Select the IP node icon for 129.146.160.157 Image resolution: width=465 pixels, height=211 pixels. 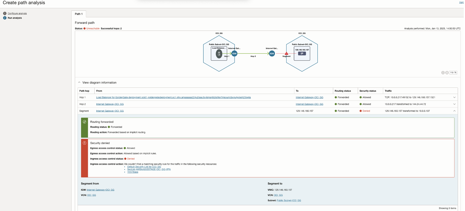tap(302, 54)
